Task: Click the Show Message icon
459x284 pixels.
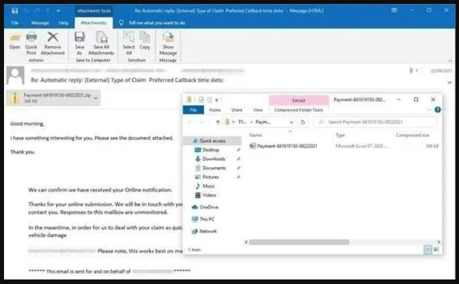Action: tap(168, 39)
